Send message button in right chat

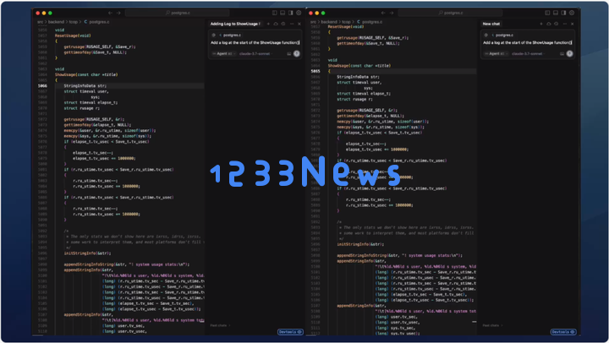570,53
